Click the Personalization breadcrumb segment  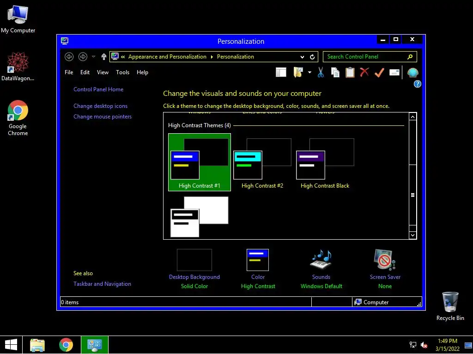[235, 57]
